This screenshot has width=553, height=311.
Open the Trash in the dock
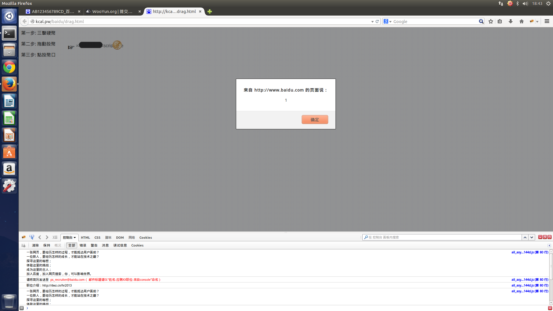click(x=9, y=301)
